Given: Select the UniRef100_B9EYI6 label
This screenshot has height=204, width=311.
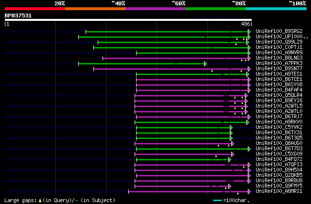Looking at the screenshot, I should click(279, 101).
